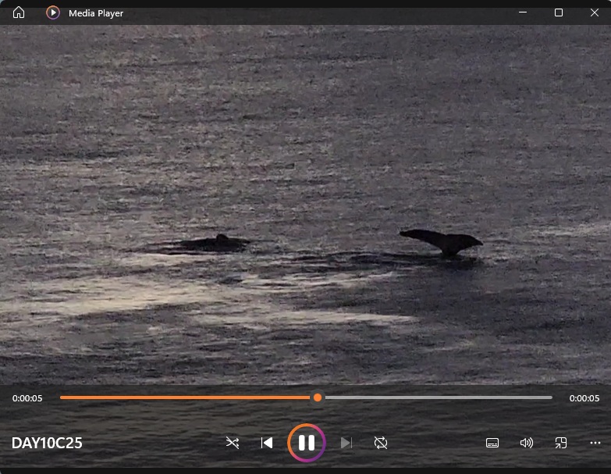Click the orange seek bar thumb
Screen dimensions: 611x474
[318, 397]
